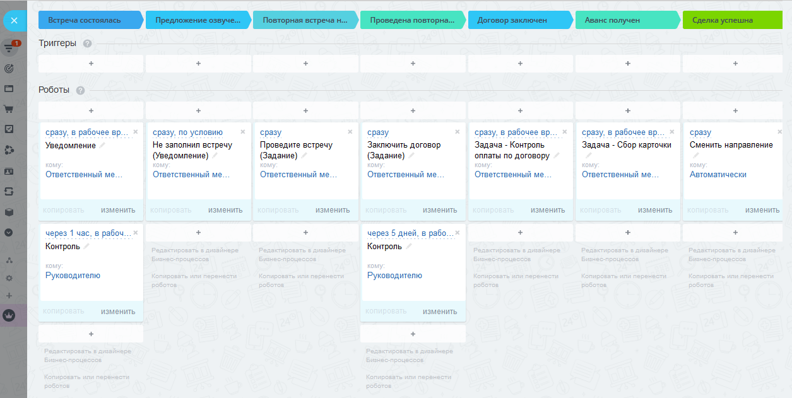Open delay setting 'через 1 час, в рабоч…'
The height and width of the screenshot is (398, 792).
click(x=88, y=234)
